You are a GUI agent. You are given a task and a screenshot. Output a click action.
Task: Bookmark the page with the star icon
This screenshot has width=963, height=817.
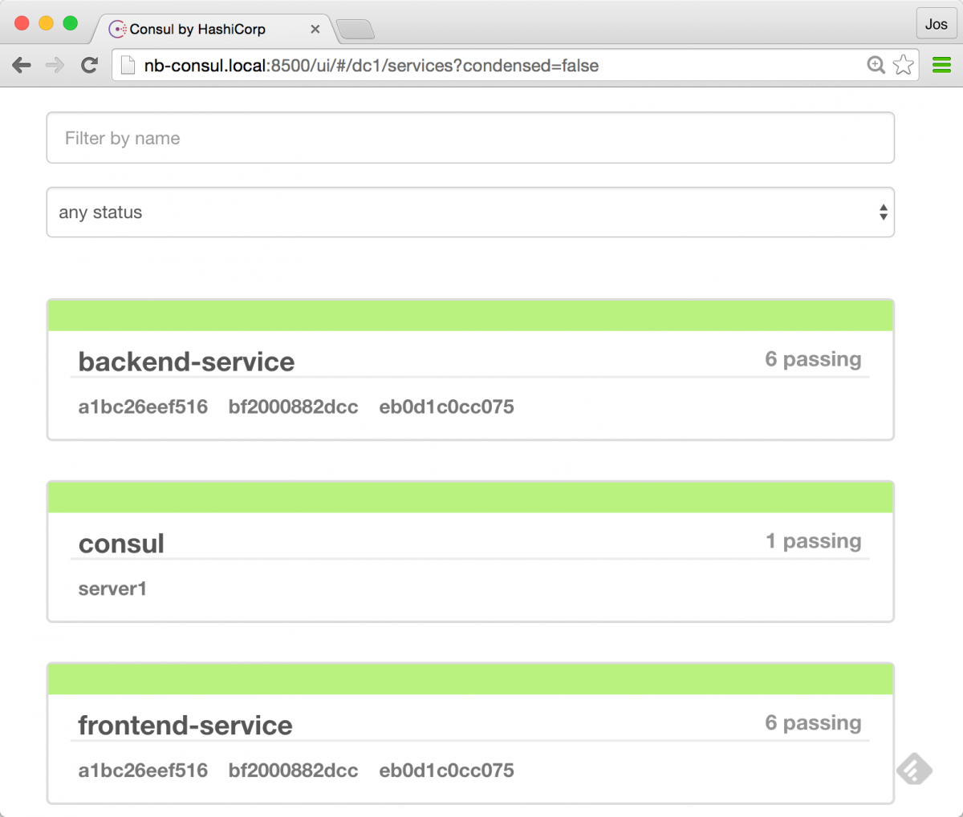point(904,65)
